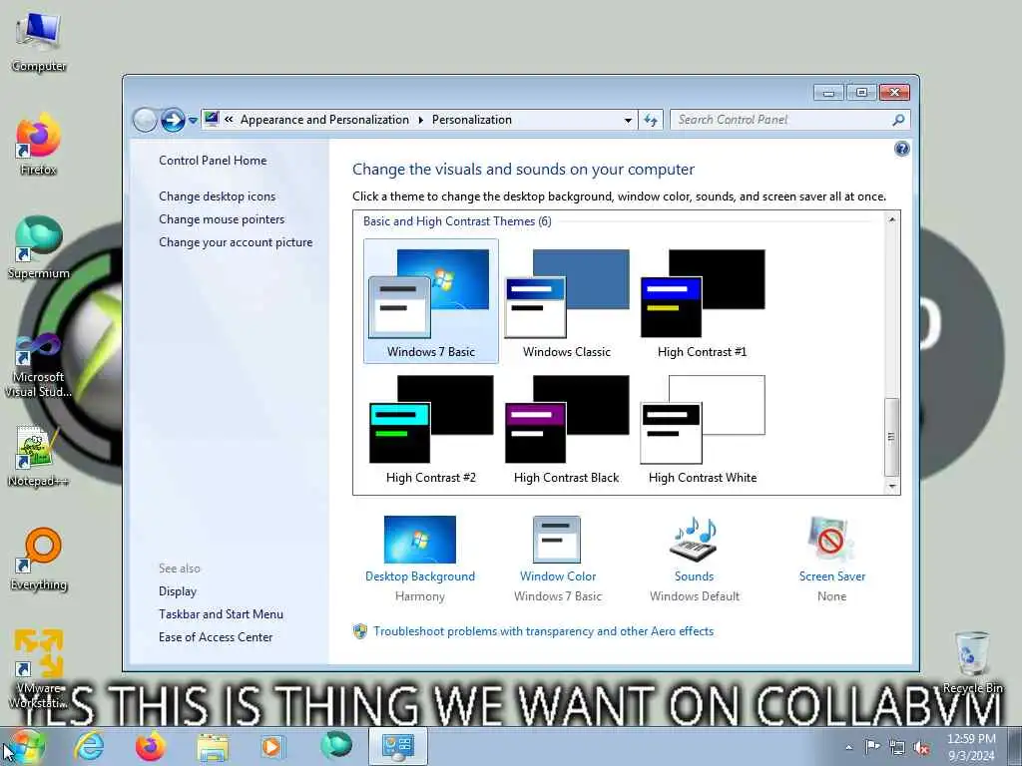Expand the breadcrumb arrow before Personalization

pos(420,120)
